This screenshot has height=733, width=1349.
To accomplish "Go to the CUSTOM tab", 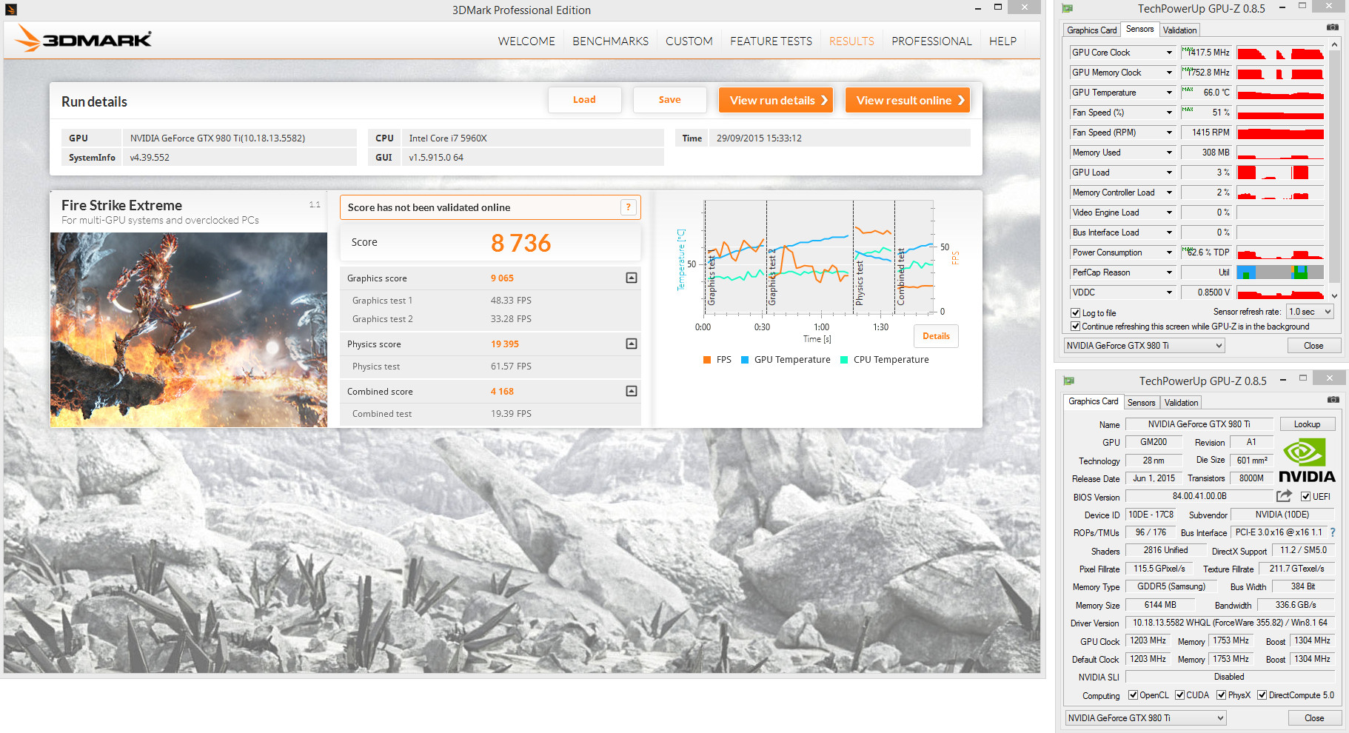I will [x=689, y=41].
